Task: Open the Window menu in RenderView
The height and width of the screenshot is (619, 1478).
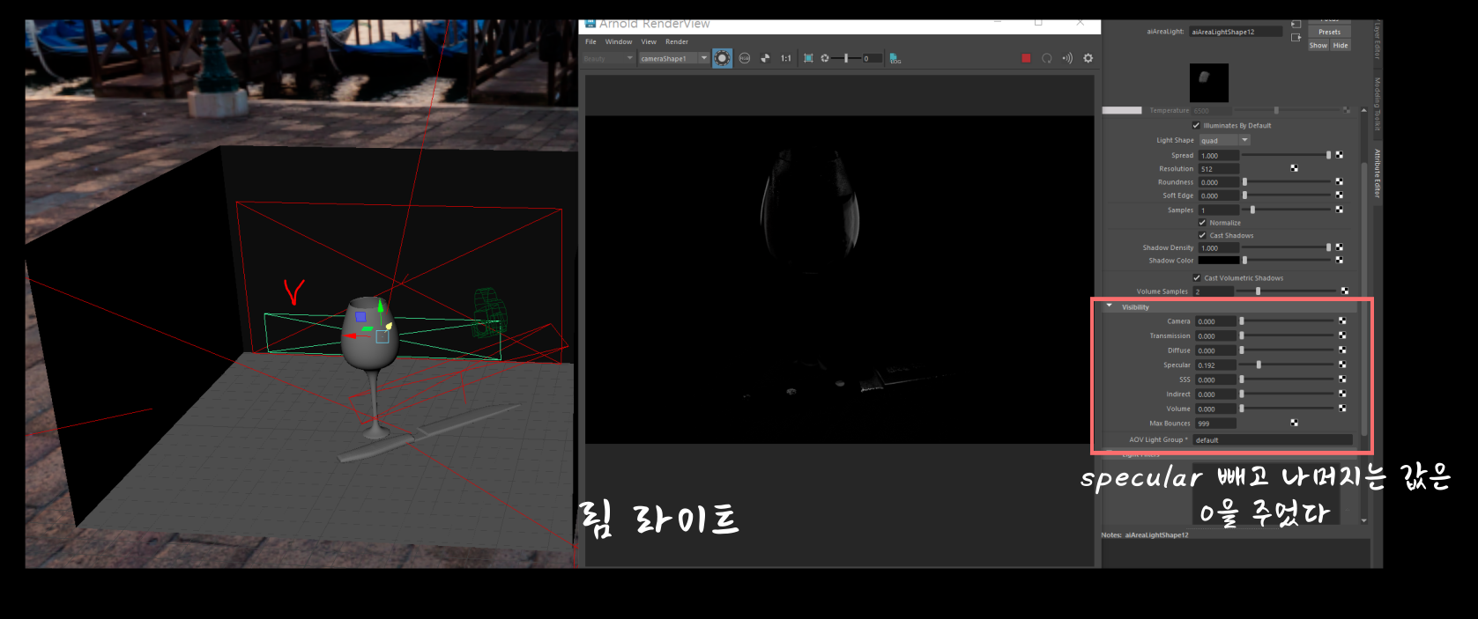Action: coord(619,41)
